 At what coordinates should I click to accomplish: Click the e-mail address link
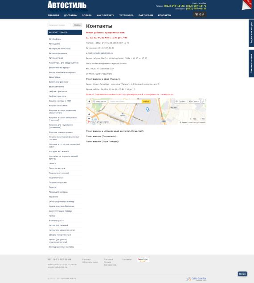point(103,53)
